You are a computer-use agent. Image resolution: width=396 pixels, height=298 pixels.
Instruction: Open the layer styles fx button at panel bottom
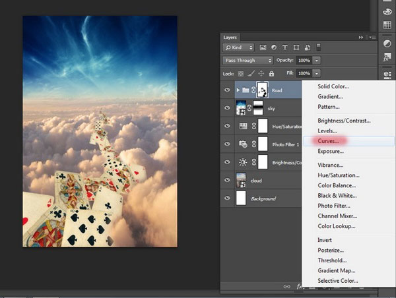pyautogui.click(x=299, y=286)
